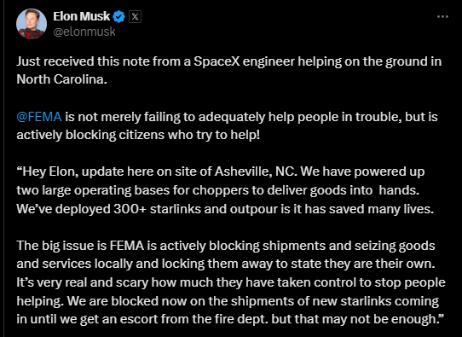Viewport: 462px width, 337px height.
Task: Click the blue verified checkmark badge
Action: click(x=119, y=16)
